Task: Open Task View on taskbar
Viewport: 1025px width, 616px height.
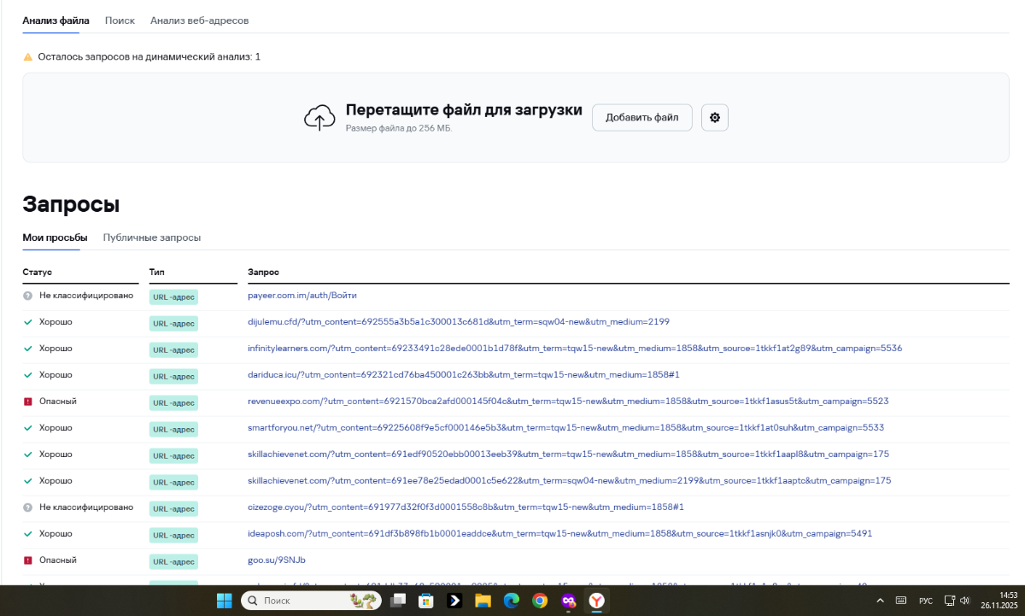Action: point(396,601)
